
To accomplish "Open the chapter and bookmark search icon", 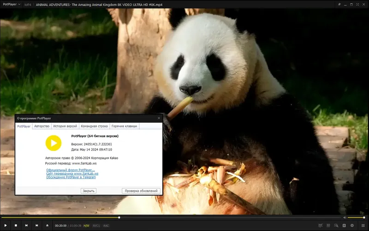I will point(336,225).
